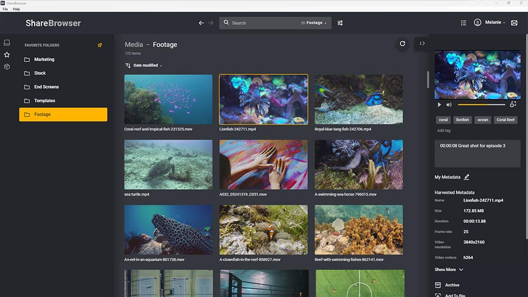Select the Lionfish-242711.mp4 thumbnail

point(263,100)
